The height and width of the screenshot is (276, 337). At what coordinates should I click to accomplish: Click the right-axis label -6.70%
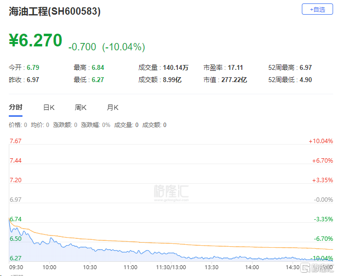[x=323, y=239]
